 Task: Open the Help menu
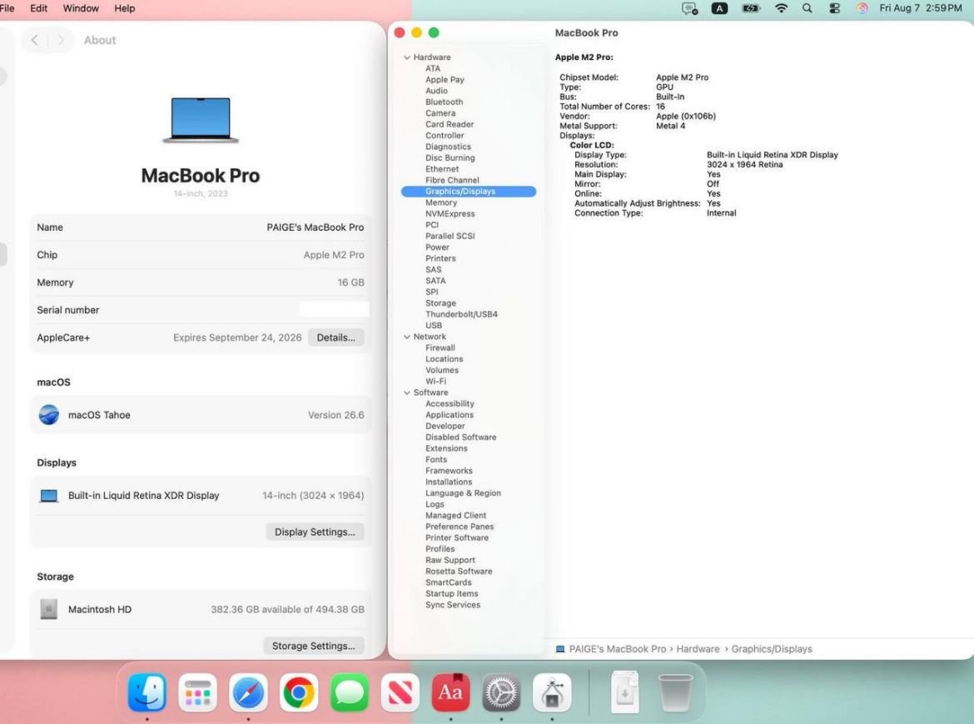124,8
